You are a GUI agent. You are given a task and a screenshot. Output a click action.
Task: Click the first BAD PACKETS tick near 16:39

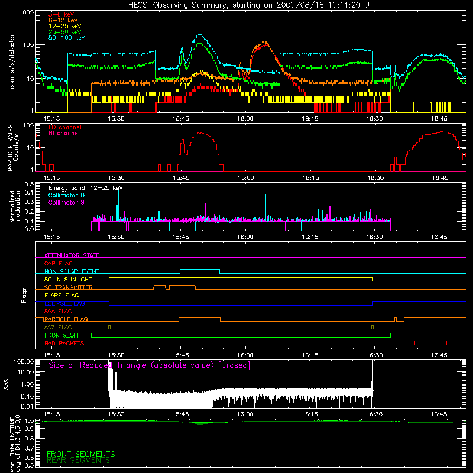414,343
